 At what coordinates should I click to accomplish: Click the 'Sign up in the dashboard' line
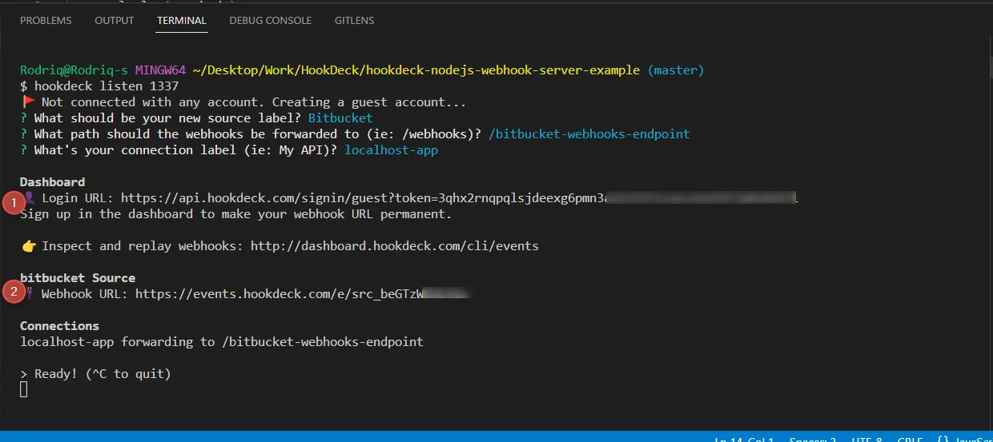coord(236,214)
